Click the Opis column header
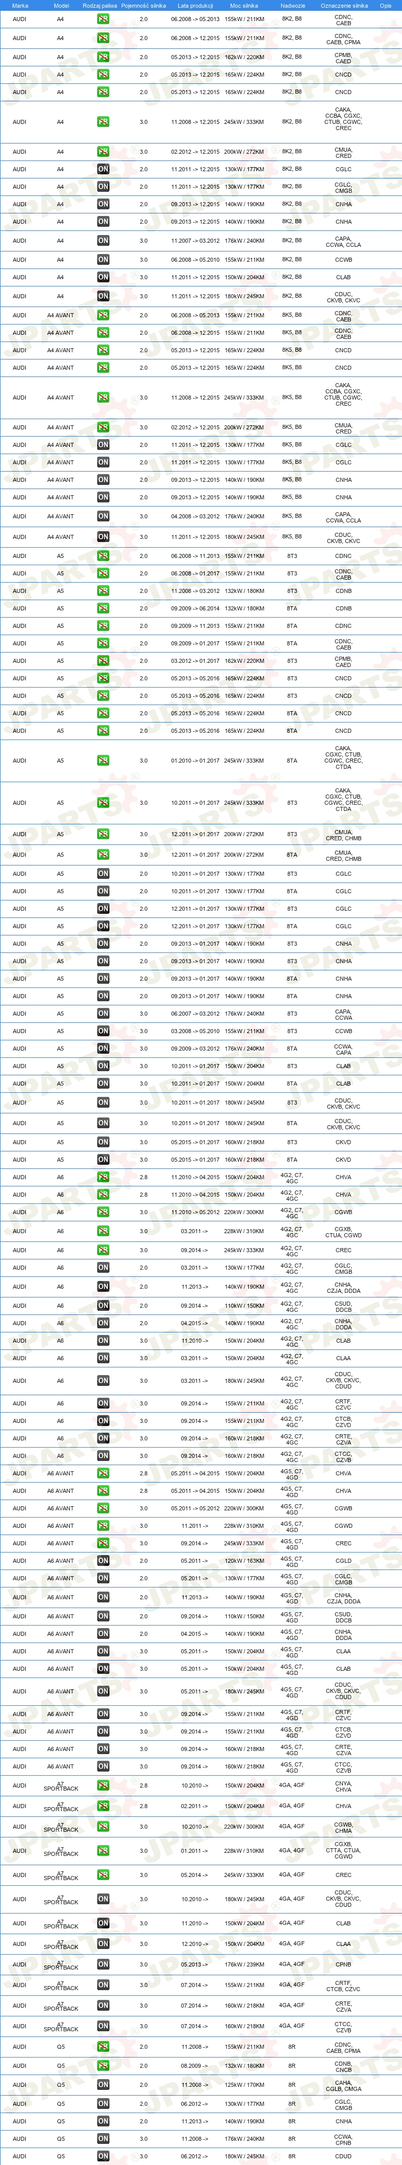This screenshot has width=402, height=2165. (385, 5)
